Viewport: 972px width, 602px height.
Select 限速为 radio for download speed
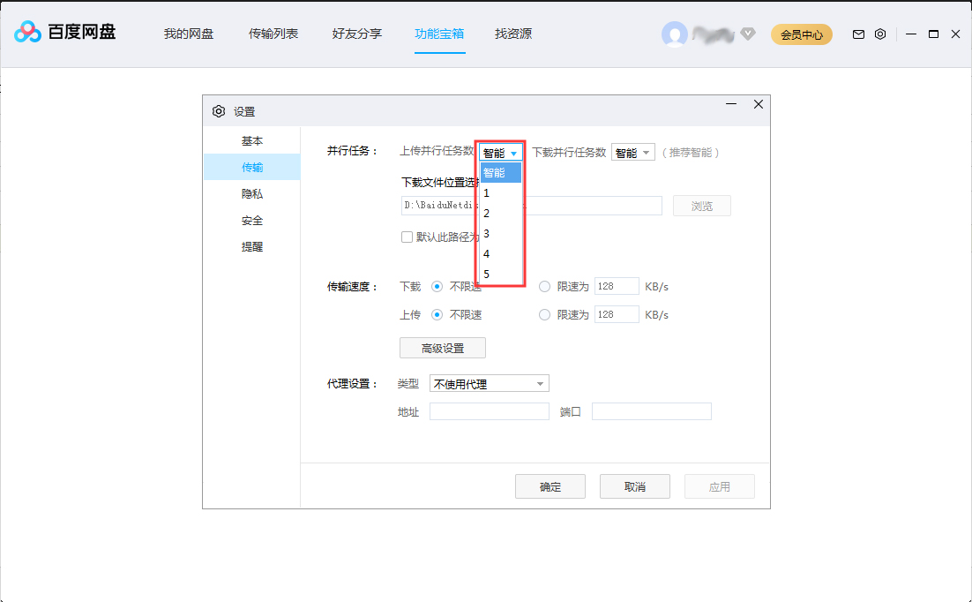(x=544, y=286)
